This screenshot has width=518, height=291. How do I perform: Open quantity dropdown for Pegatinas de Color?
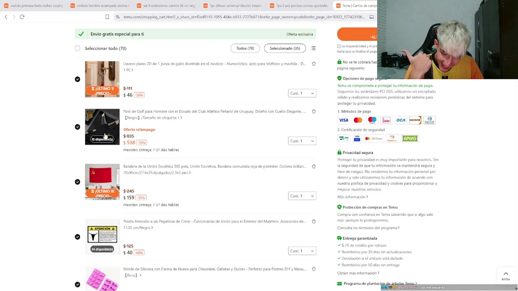pos(302,251)
